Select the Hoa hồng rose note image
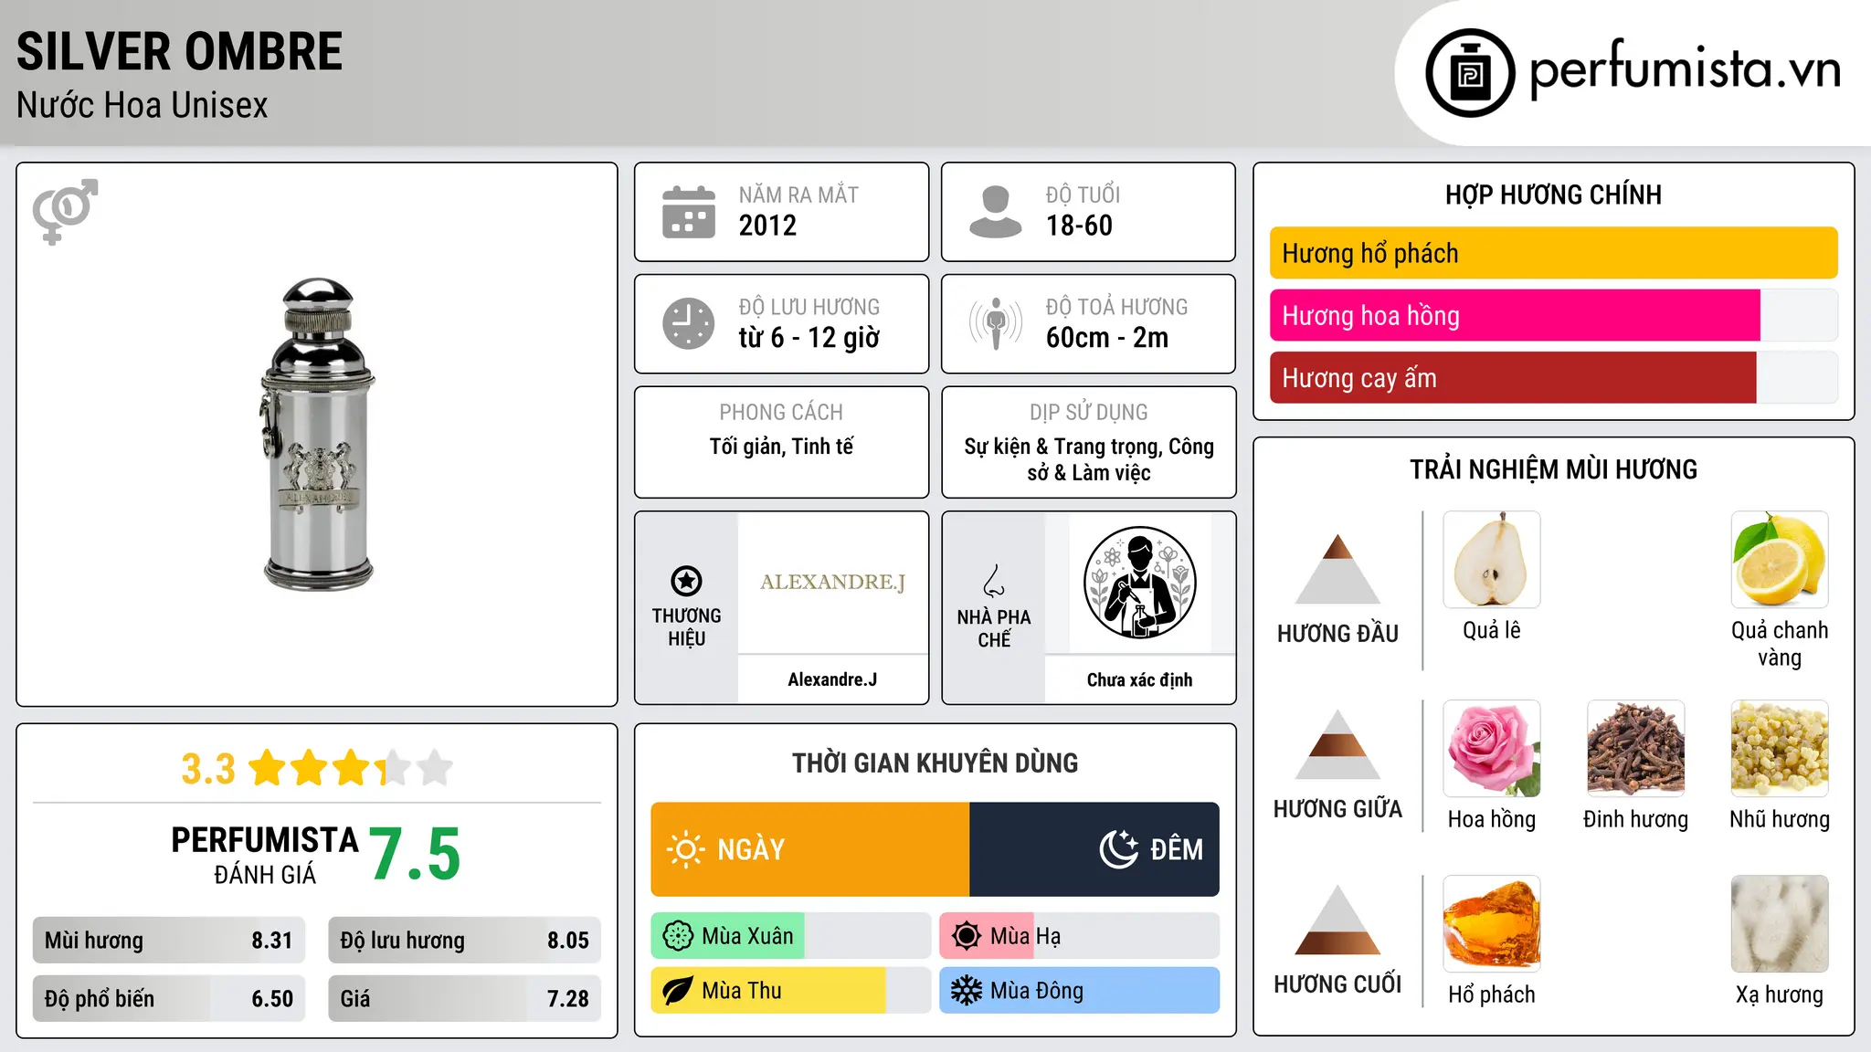Screen dimensions: 1871x1052 pyautogui.click(x=1492, y=749)
